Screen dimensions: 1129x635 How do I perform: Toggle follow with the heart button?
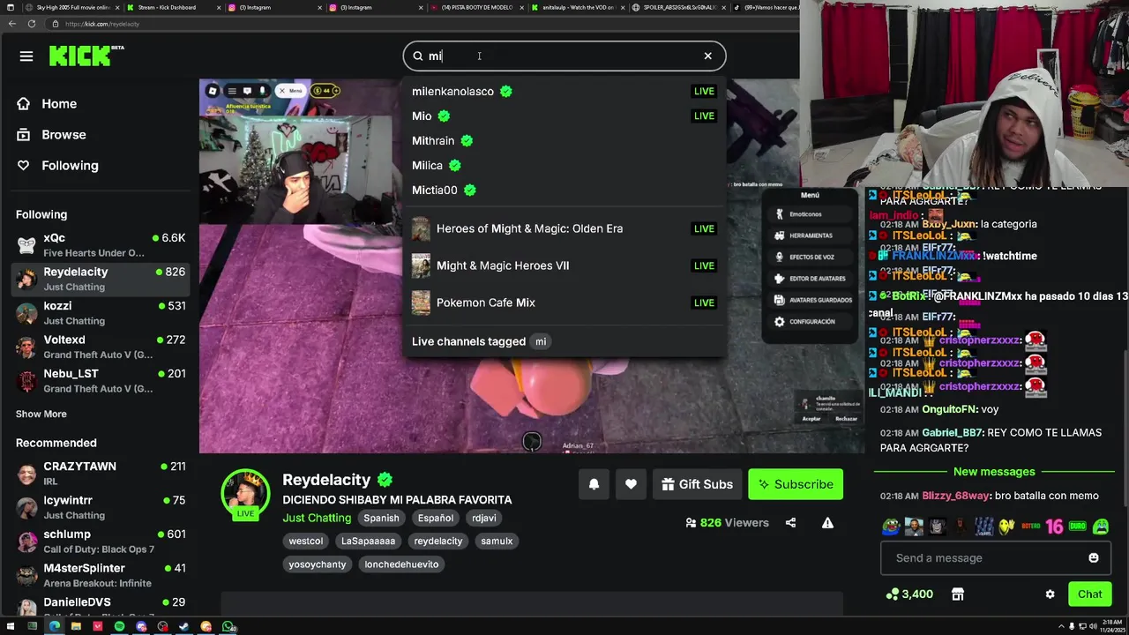point(631,484)
